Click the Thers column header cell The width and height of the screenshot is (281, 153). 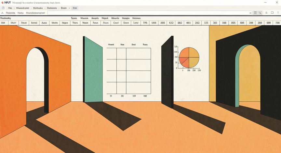(75, 23)
